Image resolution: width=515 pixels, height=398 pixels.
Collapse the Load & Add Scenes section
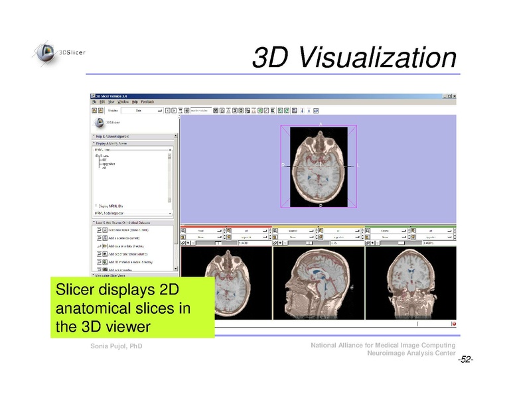[134, 223]
